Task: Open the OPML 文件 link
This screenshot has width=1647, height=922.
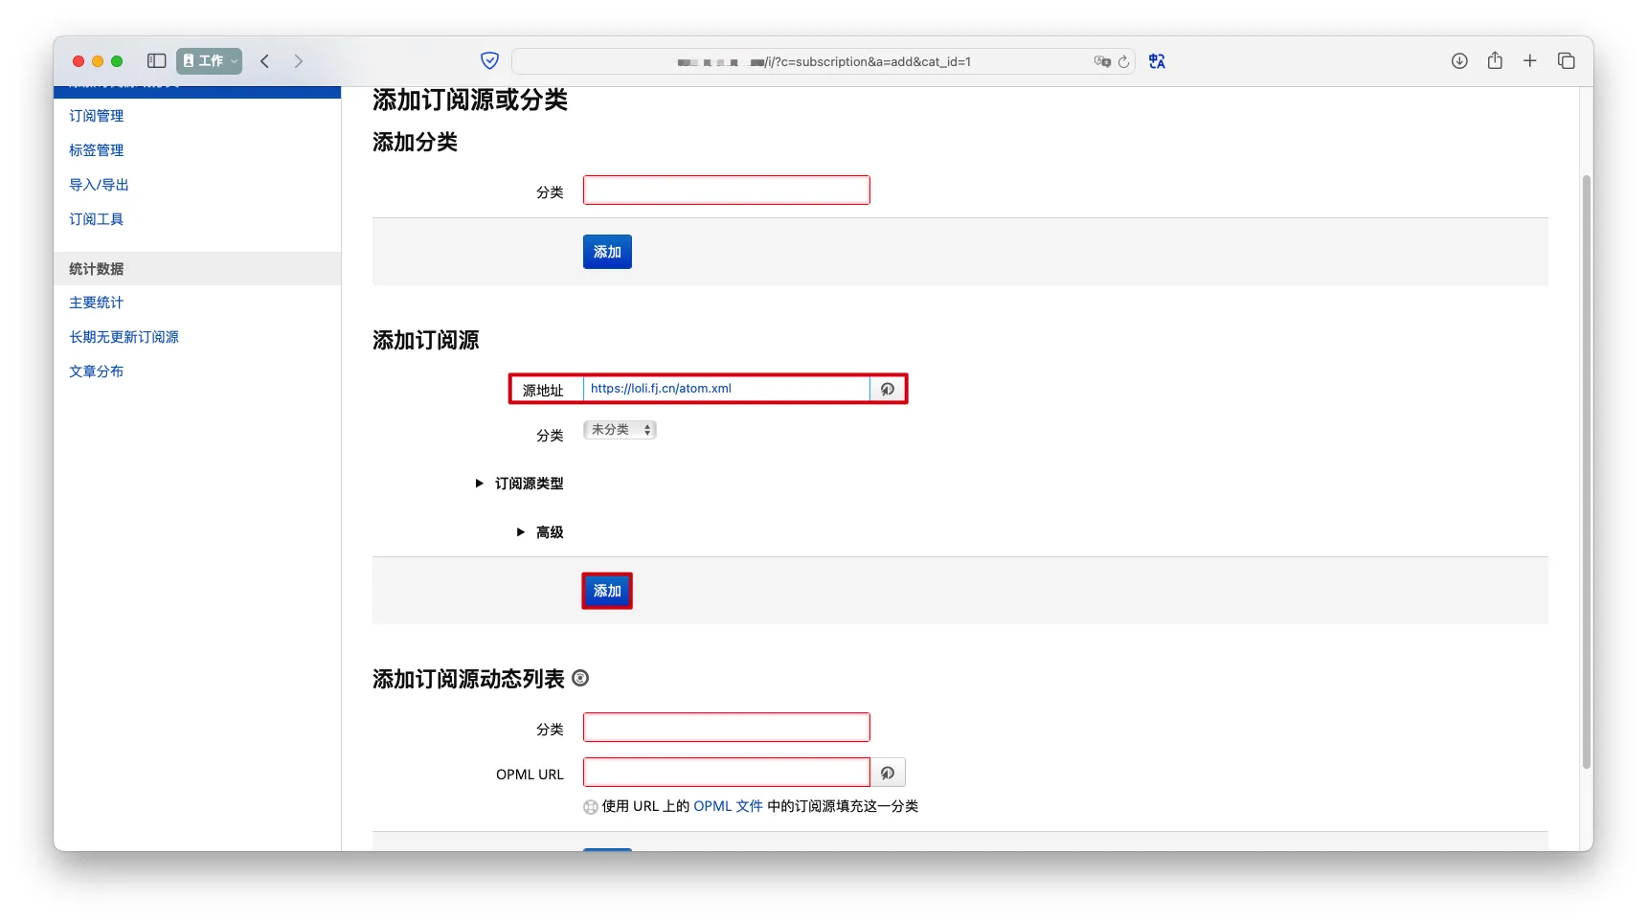Action: 728,806
